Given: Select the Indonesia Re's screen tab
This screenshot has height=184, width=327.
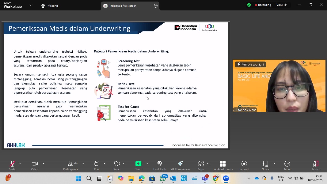Looking at the screenshot, I should (x=123, y=6).
